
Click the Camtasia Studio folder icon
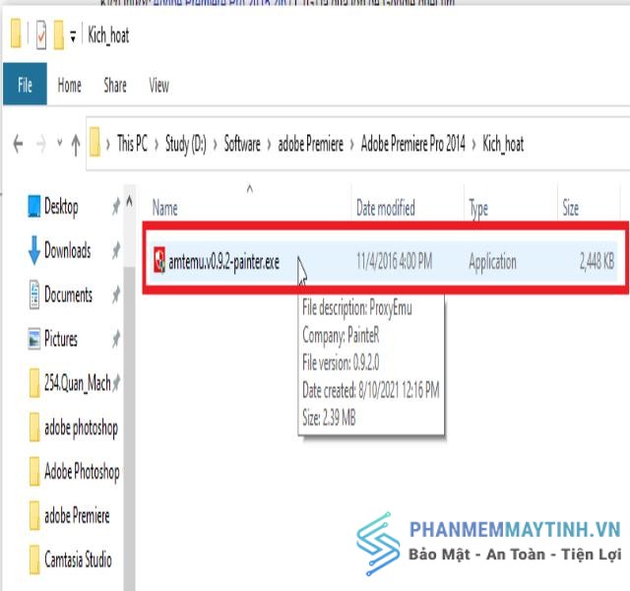point(34,559)
